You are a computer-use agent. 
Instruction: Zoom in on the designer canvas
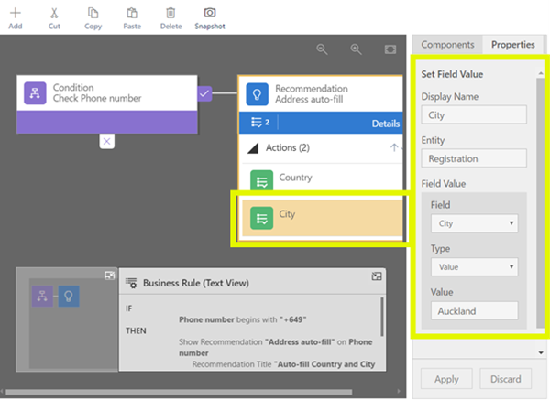[x=356, y=49]
